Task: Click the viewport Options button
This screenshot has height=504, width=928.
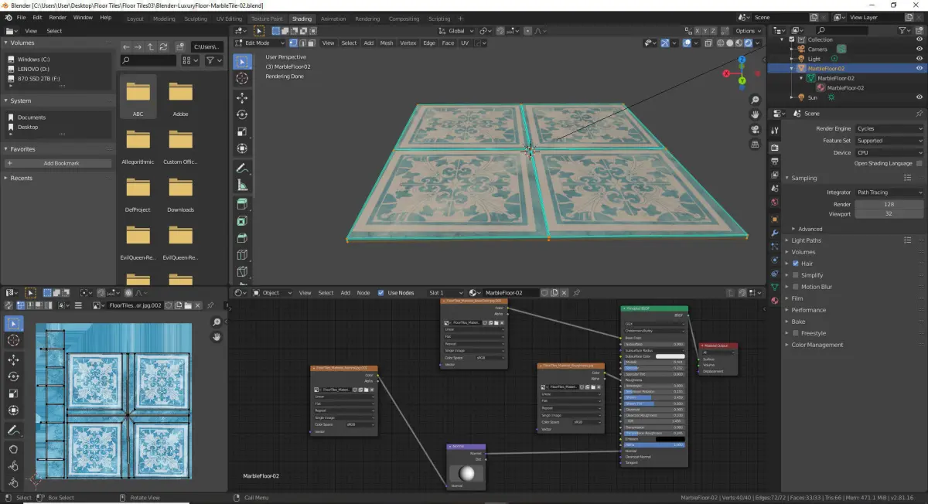Action: [x=748, y=31]
